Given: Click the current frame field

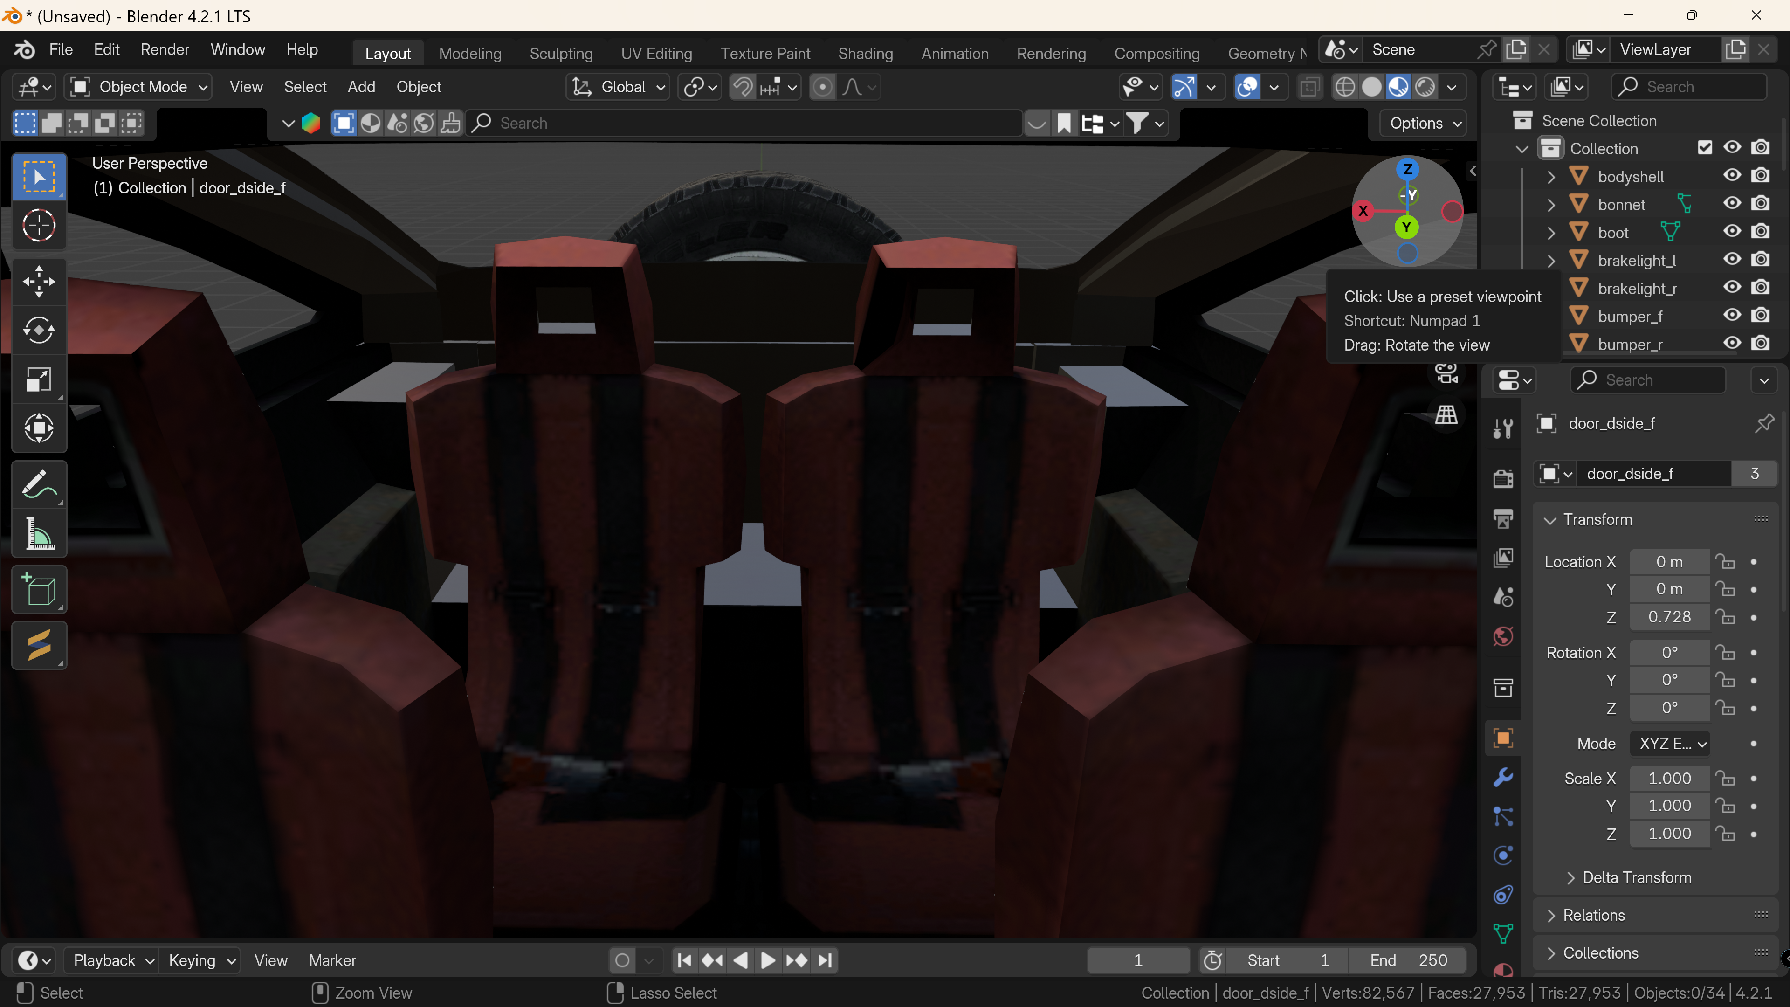Looking at the screenshot, I should (1138, 960).
